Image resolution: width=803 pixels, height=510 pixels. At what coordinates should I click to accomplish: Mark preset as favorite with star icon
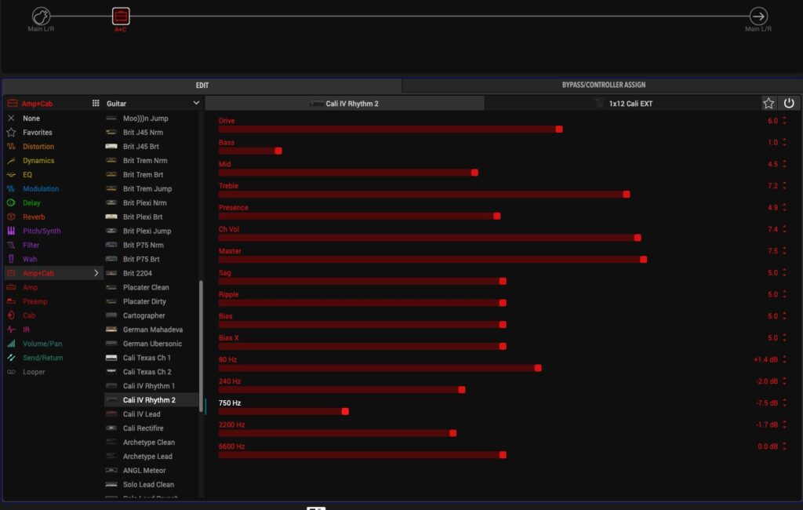click(768, 104)
